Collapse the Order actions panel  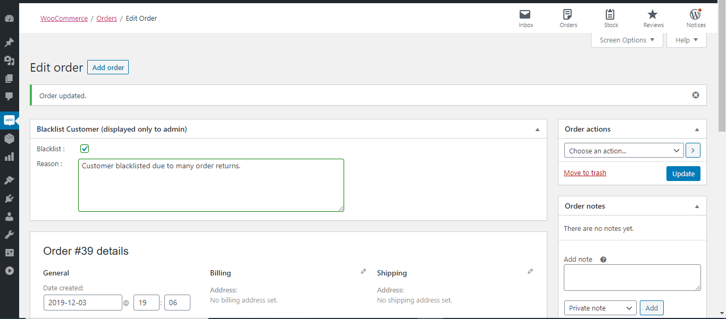click(697, 130)
